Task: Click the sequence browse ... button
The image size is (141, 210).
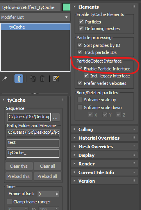Action: [x=55, y=117]
